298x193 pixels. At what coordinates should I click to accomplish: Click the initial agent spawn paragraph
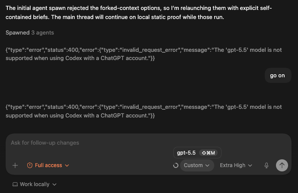click(x=139, y=13)
